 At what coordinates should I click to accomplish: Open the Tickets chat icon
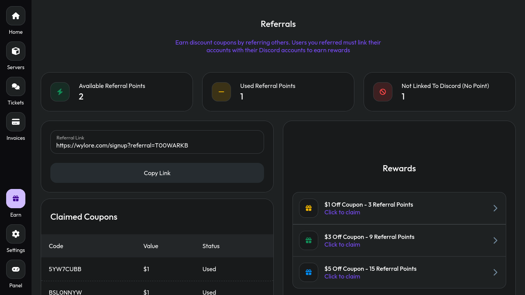coord(16,86)
